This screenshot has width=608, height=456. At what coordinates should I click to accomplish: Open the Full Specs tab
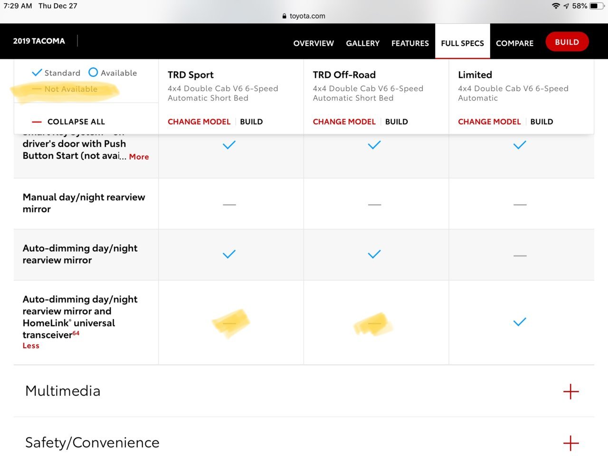coord(462,43)
